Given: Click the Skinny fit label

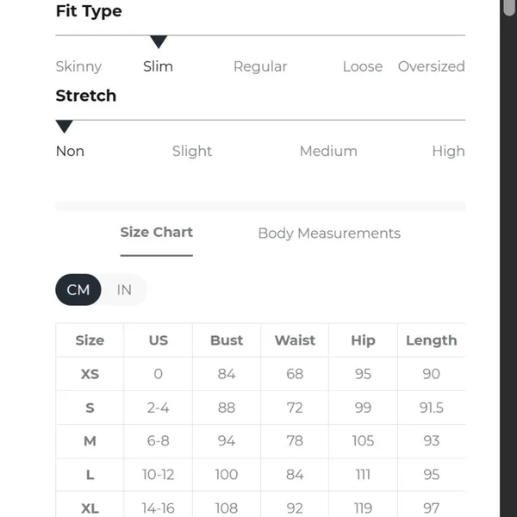Looking at the screenshot, I should (78, 67).
